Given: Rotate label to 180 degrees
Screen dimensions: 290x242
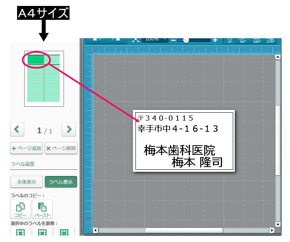Looking at the screenshot, I should 257,40.
